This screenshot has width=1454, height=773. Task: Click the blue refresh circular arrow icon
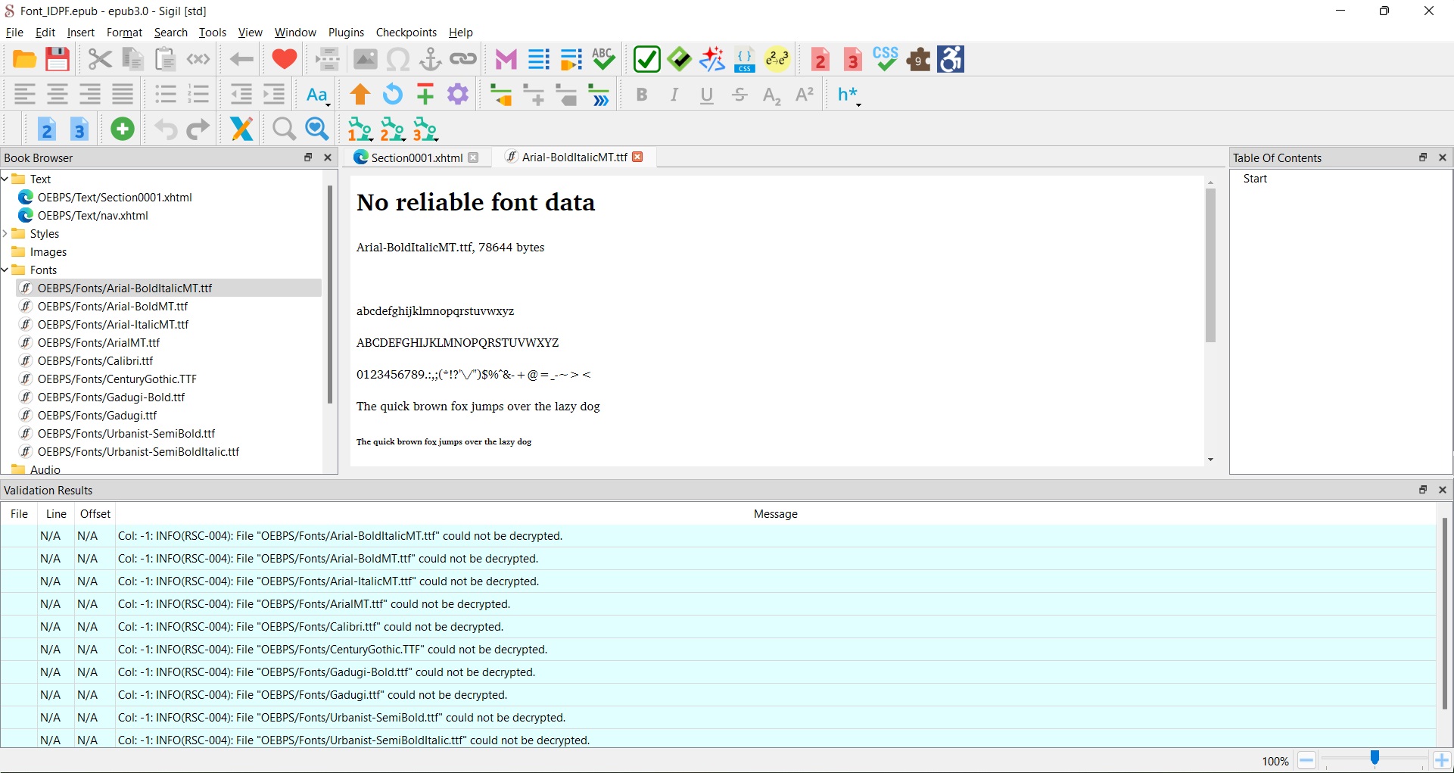[x=393, y=95]
